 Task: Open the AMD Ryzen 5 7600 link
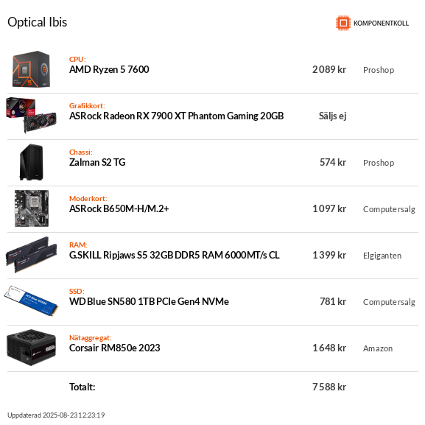109,70
